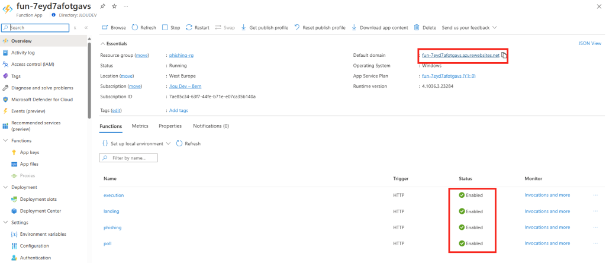Click move link next to Location
Screen dimensions: 606x263
pos(127,76)
